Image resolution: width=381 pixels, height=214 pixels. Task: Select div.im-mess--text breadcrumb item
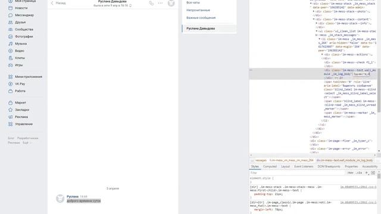[345, 160]
